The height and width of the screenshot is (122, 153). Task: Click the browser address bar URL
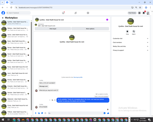pyautogui.click(x=35, y=8)
